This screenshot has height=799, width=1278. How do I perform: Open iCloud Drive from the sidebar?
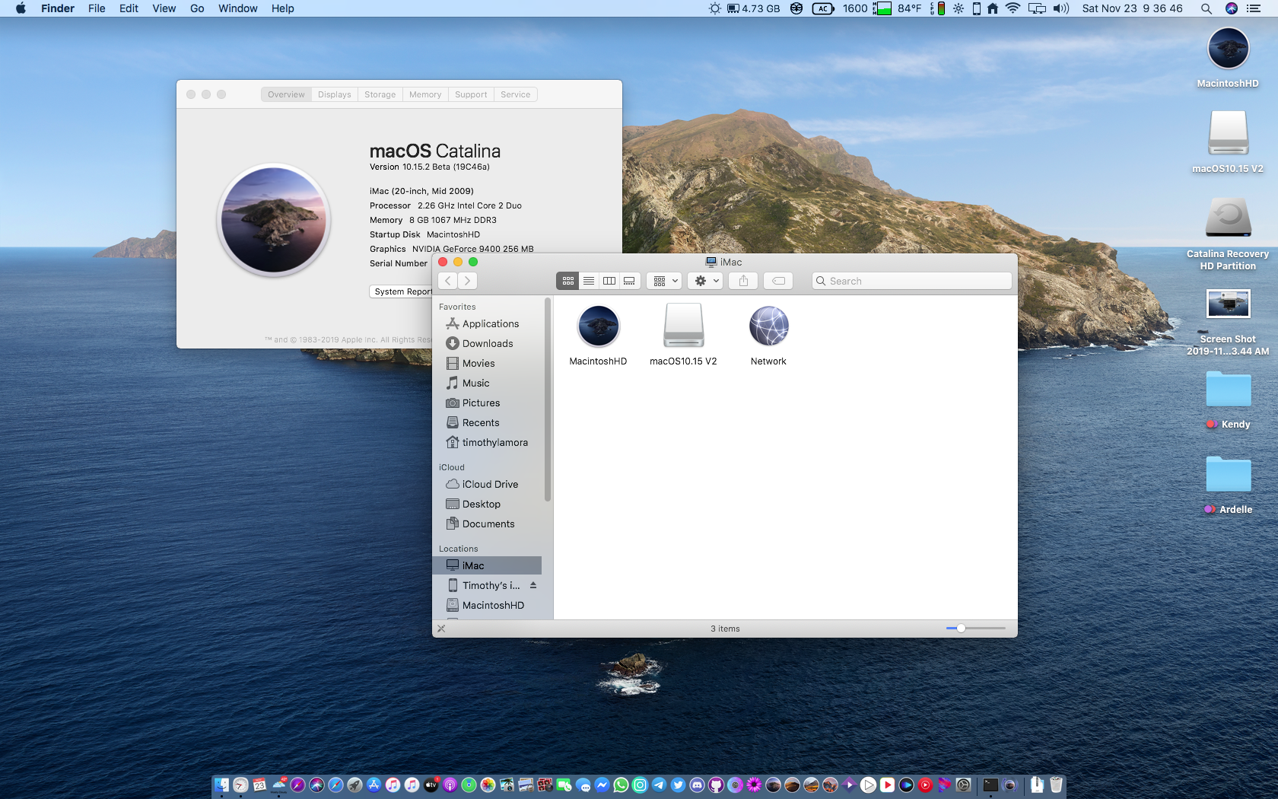pos(488,484)
